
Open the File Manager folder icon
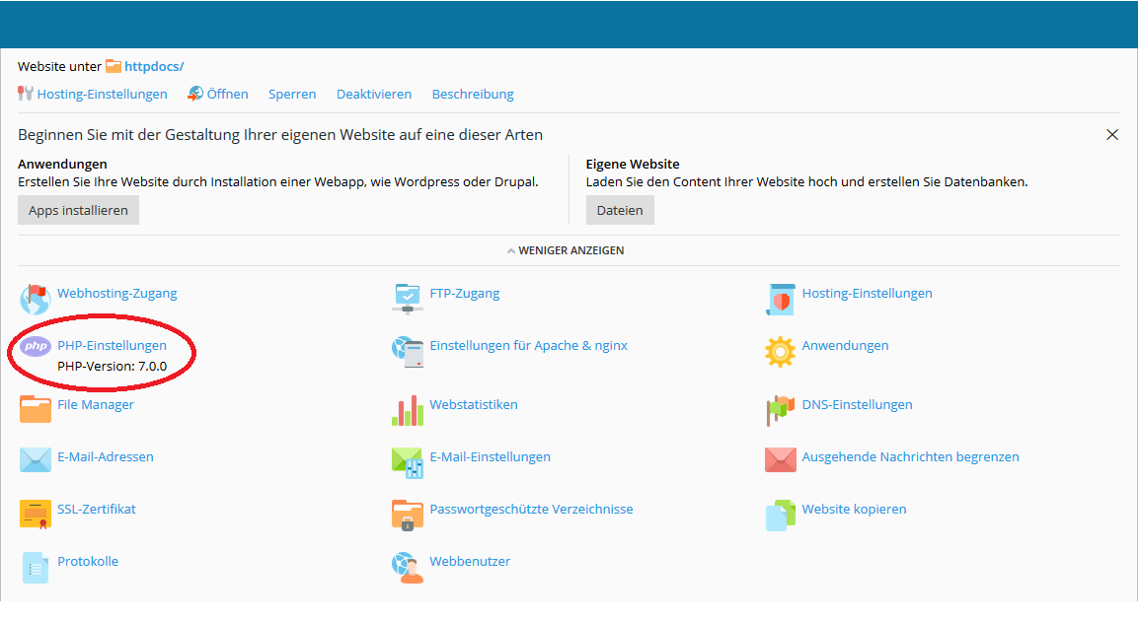click(x=36, y=408)
